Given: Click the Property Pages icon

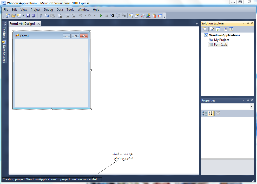Looking at the screenshot, I should pos(218,113).
